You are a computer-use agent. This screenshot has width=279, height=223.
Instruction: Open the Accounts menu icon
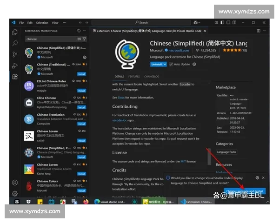click(x=15, y=183)
